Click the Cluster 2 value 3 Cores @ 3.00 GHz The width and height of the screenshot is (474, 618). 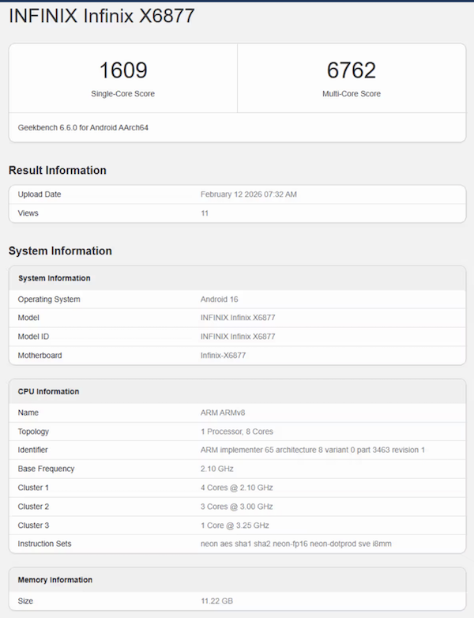pos(236,507)
